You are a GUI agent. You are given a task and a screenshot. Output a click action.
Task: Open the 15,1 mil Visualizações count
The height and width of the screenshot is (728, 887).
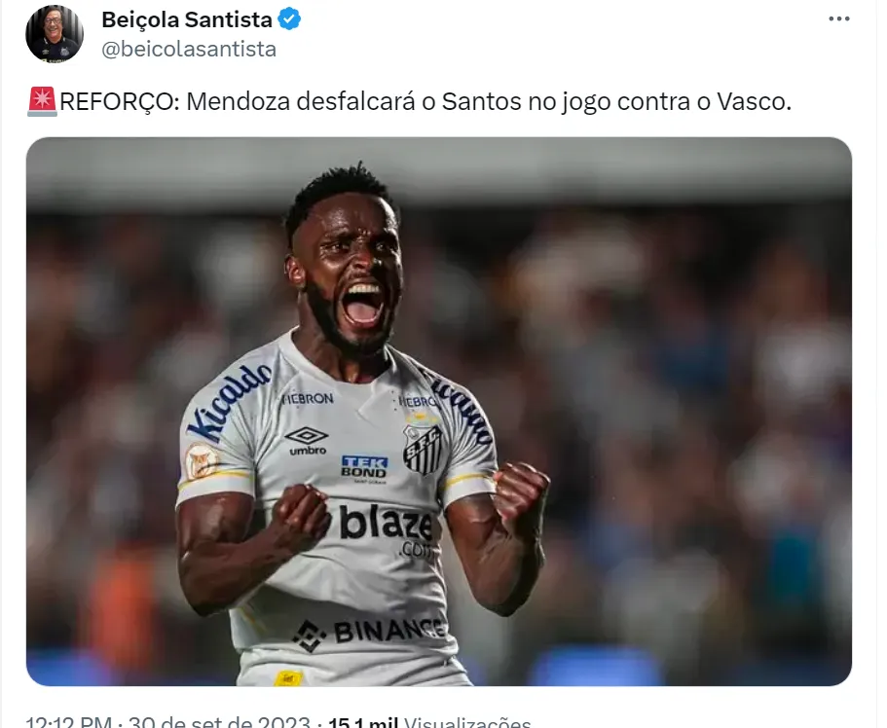click(429, 722)
